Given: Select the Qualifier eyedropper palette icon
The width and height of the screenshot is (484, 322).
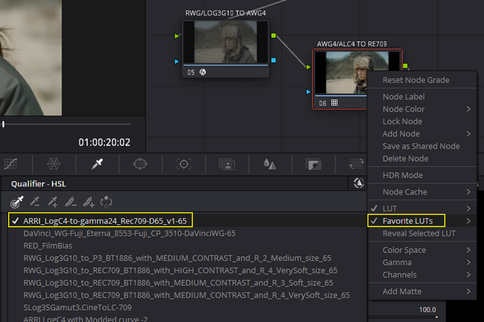Looking at the screenshot, I should tap(97, 164).
